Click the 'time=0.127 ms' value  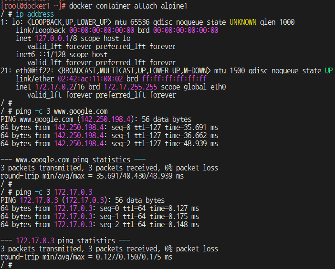[x=174, y=209]
